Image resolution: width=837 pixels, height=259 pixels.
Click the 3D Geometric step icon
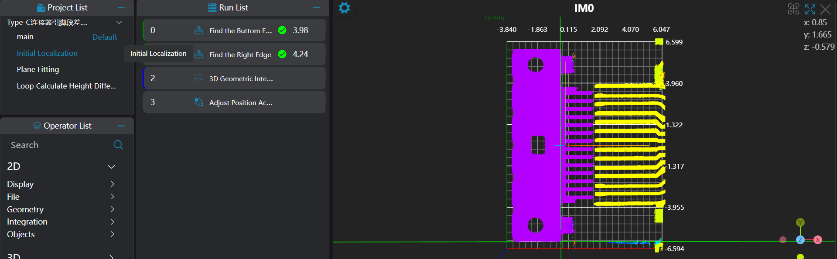(199, 78)
